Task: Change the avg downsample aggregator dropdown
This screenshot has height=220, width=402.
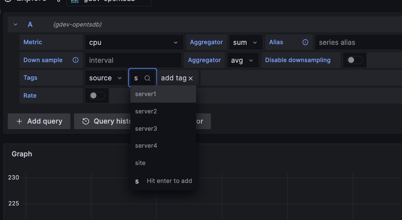Action: (243, 60)
